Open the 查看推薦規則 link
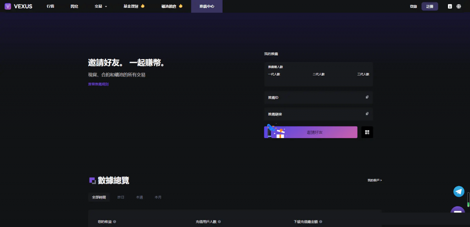This screenshot has width=470, height=227. pos(98,84)
